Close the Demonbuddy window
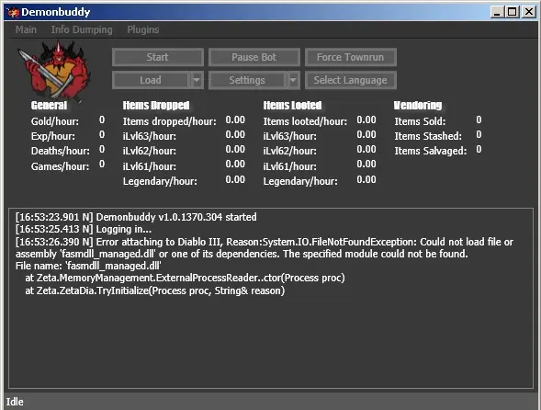Viewport: 541px width, 410px height. (x=528, y=12)
